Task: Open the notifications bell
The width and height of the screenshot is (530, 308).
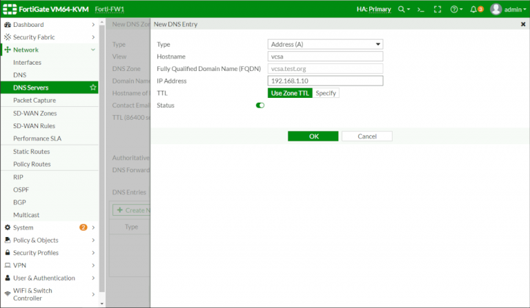Action: tap(473, 10)
